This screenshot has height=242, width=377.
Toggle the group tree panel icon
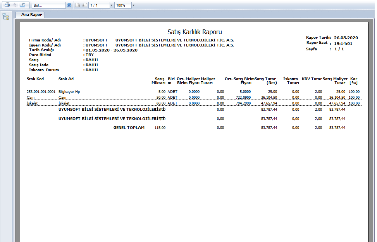tap(6, 16)
